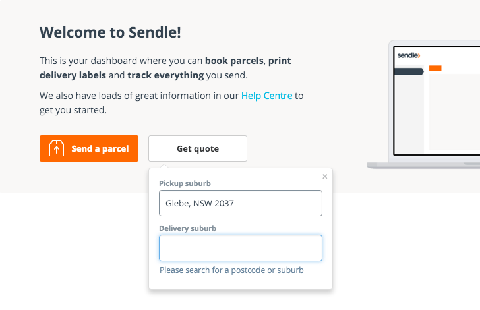Click the small orange button in laptop mockup

(435, 68)
